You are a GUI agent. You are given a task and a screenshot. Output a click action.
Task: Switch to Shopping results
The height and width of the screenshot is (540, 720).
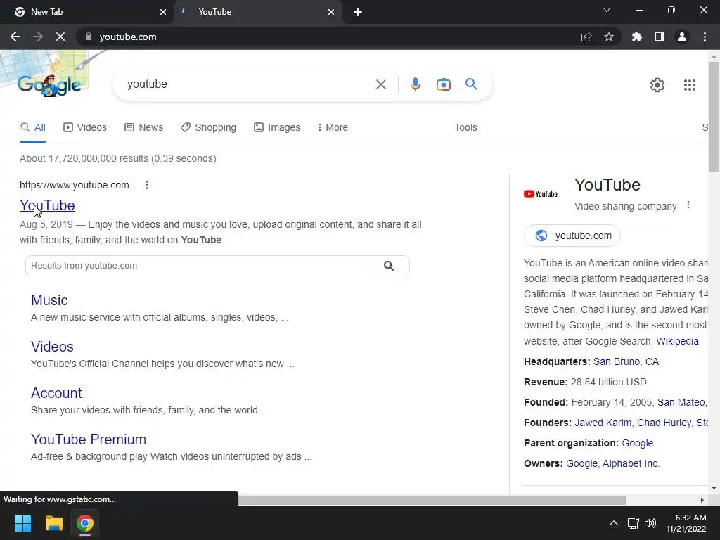pos(208,127)
